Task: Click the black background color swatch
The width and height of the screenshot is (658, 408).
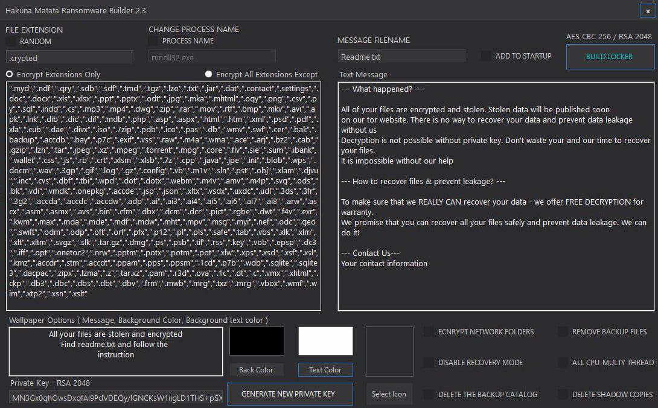Action: (x=257, y=341)
